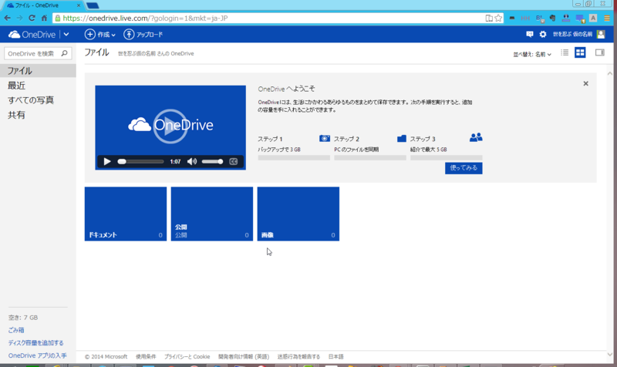The height and width of the screenshot is (367, 617).
Task: Open the 使用条件 footer link
Action: pos(146,357)
